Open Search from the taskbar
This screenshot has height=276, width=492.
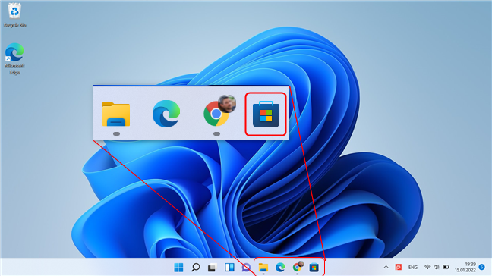pos(195,267)
